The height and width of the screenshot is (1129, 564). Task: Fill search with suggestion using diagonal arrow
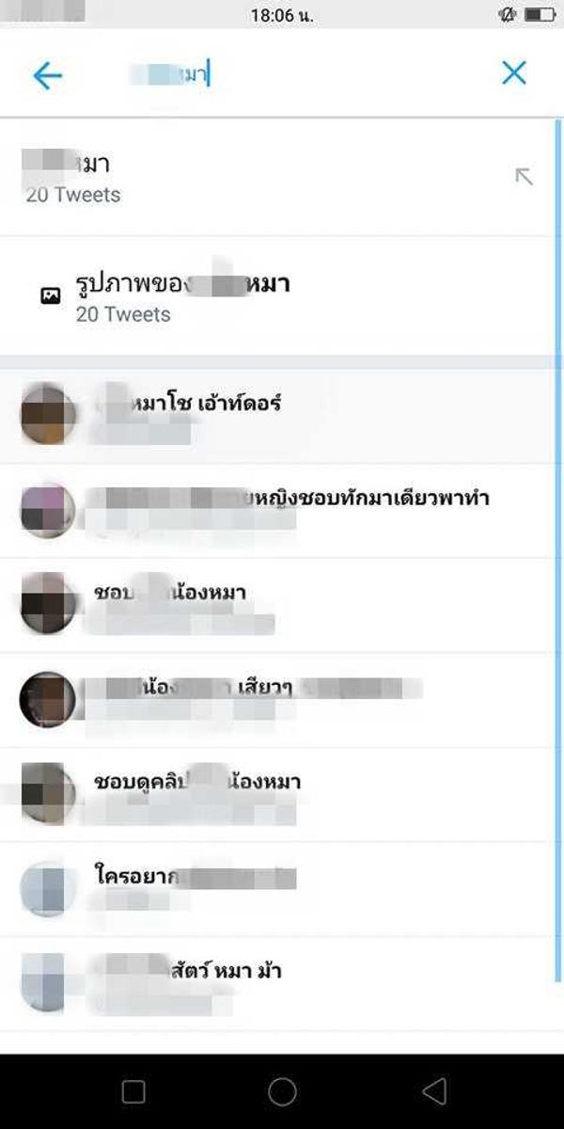[x=524, y=176]
